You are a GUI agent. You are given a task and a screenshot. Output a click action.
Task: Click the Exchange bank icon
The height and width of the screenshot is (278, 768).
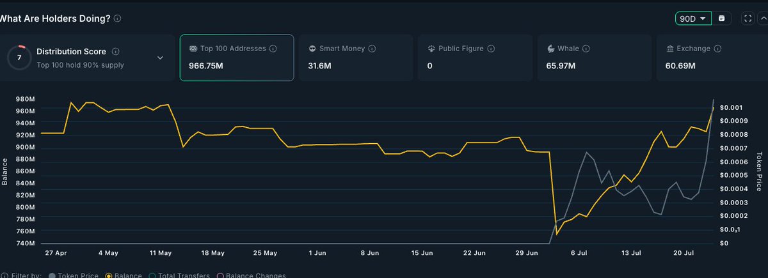coord(669,49)
